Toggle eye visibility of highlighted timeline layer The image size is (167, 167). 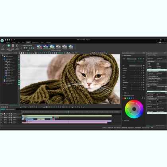[x=1, y=117]
